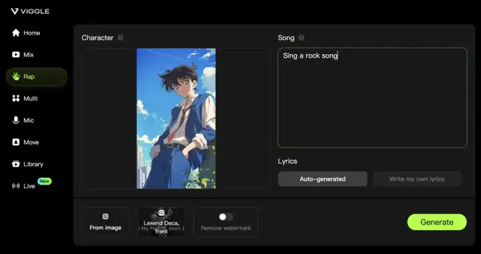Open the Live broadcast icon

[15, 186]
